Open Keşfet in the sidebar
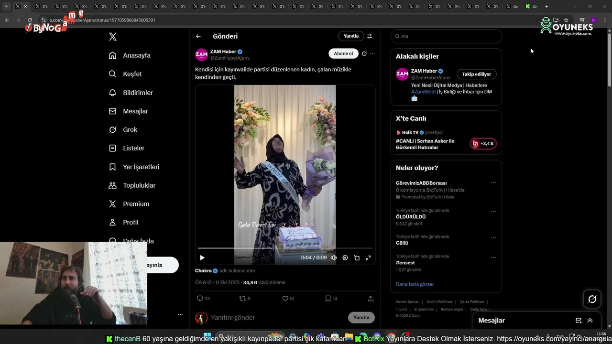 pos(125,74)
